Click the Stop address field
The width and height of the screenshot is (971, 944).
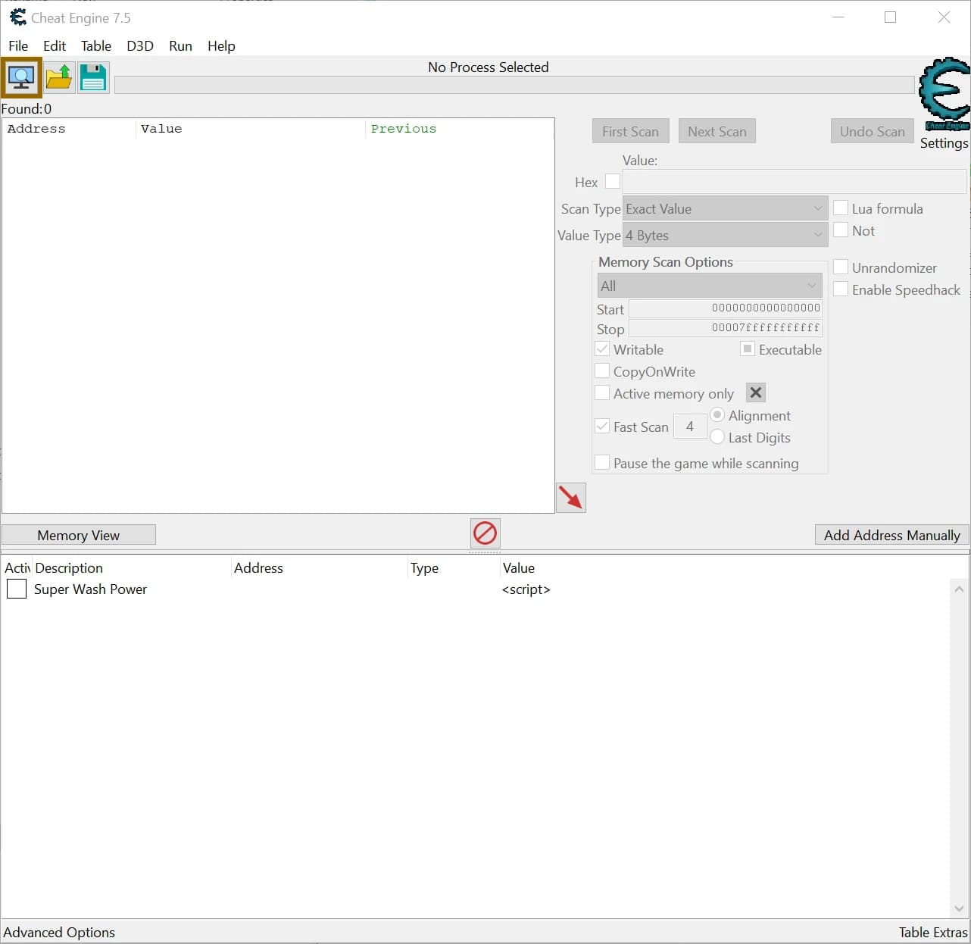726,327
